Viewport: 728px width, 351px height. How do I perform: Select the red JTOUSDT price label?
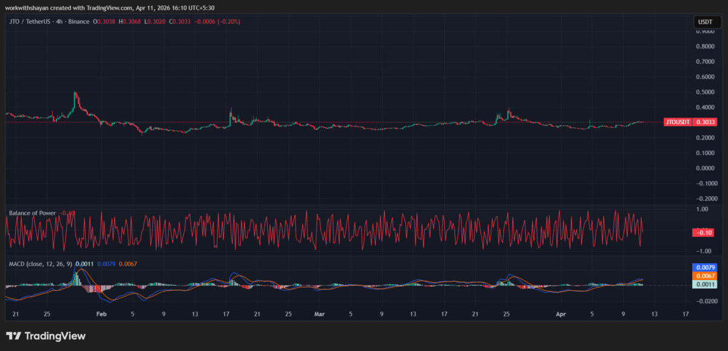pyautogui.click(x=689, y=122)
